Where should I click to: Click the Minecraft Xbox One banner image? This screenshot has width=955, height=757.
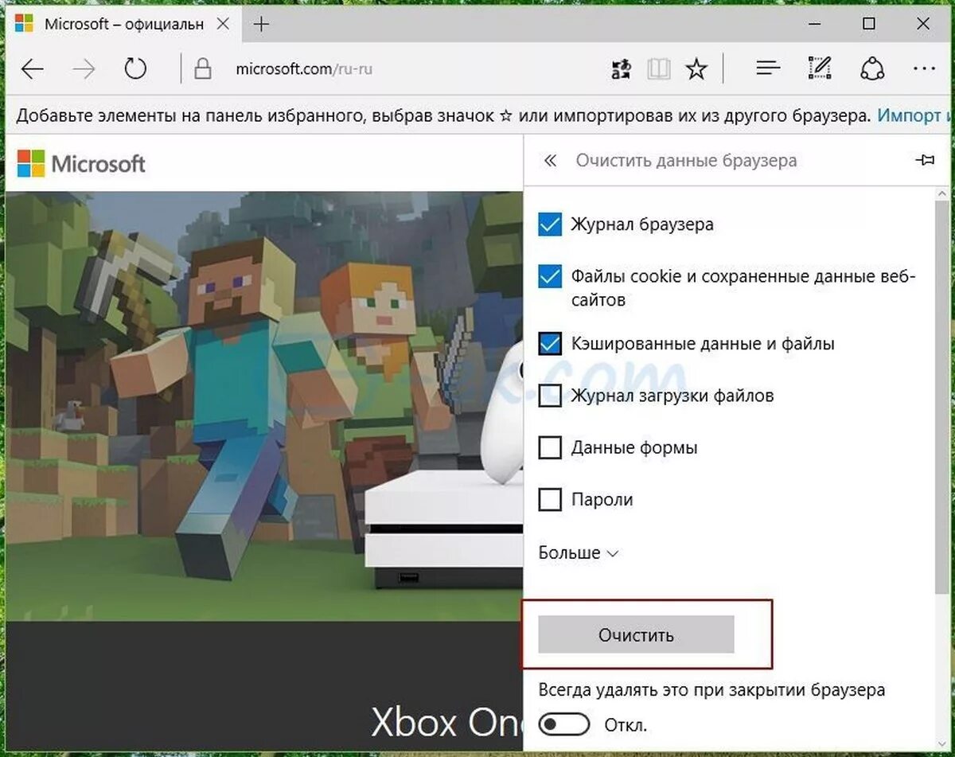click(264, 406)
